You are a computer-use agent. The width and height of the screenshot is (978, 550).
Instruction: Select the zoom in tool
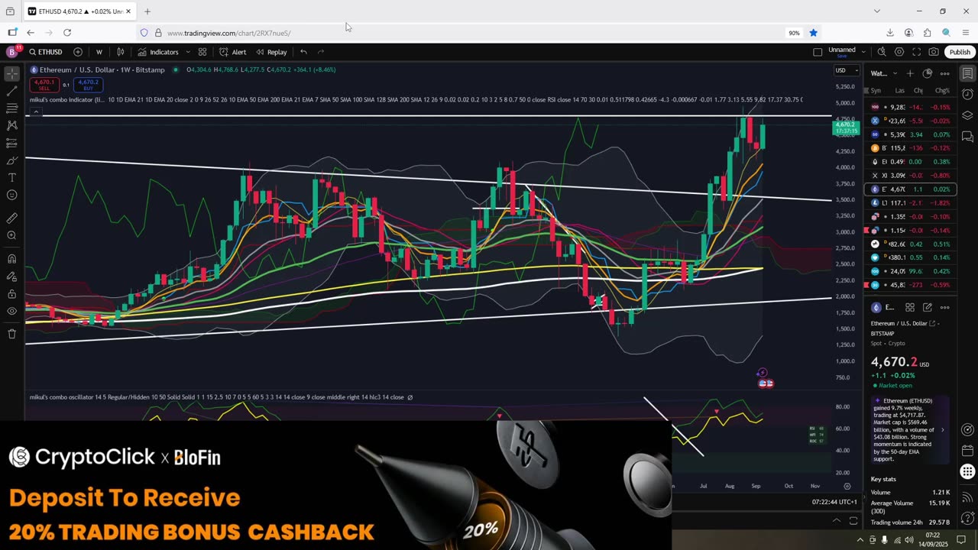11,235
